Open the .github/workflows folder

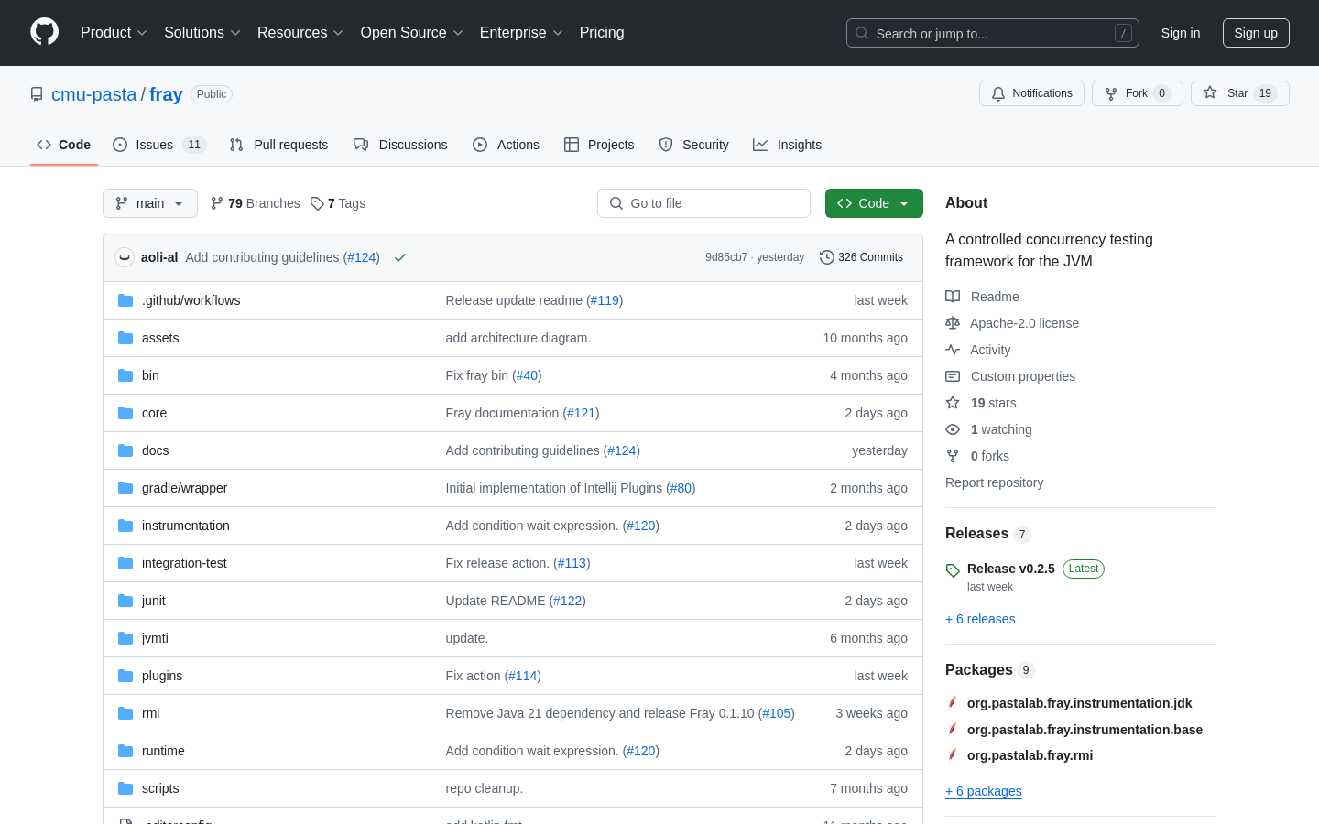191,300
